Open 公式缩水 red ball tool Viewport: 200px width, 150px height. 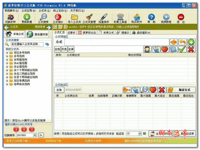click(58, 19)
